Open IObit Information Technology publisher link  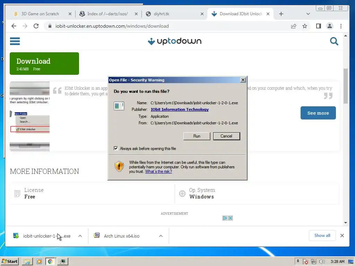point(180,109)
